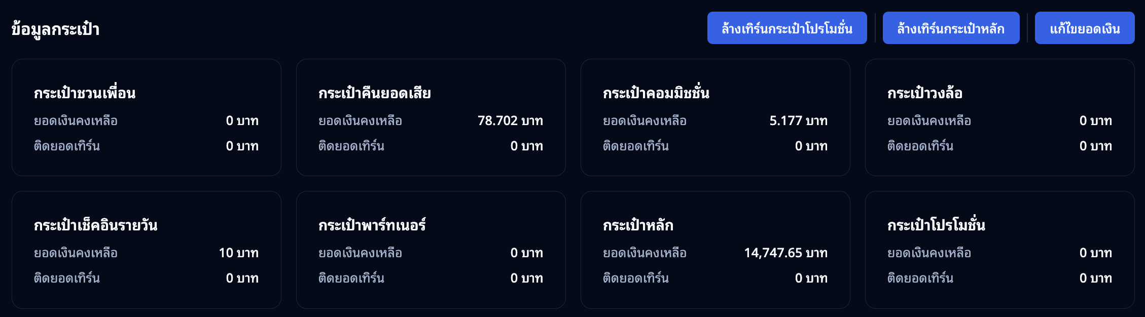Select the กระเป๋าวงล้อ wallet card

[x=1000, y=117]
